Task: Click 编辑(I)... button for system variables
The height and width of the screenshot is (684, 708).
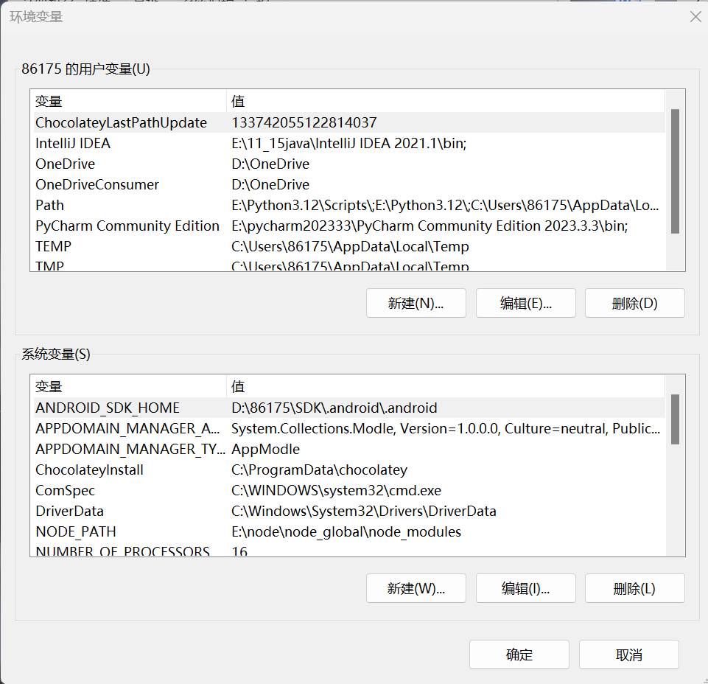Action: [x=525, y=588]
